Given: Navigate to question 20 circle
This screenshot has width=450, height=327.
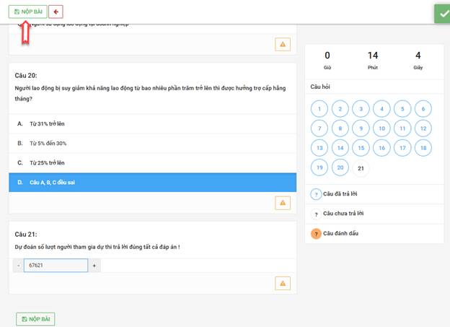Looking at the screenshot, I should click(x=340, y=167).
